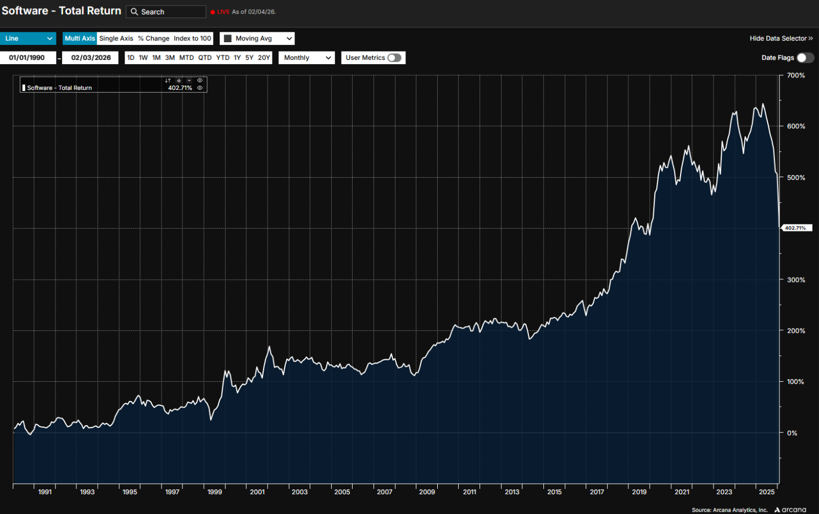Open the Monthly frequency dropdown

point(307,58)
